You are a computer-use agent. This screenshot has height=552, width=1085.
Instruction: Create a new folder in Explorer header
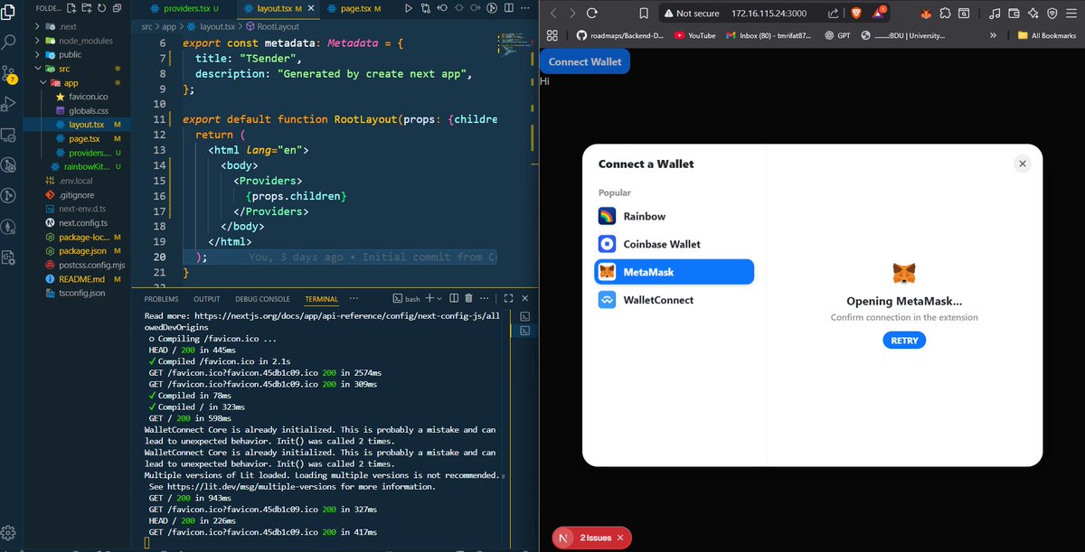[85, 8]
